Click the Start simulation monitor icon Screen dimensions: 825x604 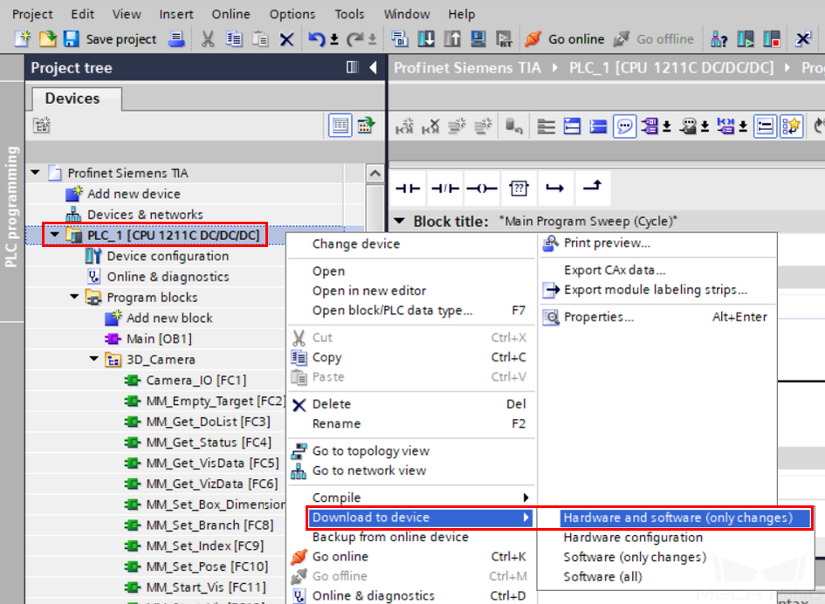tap(478, 39)
